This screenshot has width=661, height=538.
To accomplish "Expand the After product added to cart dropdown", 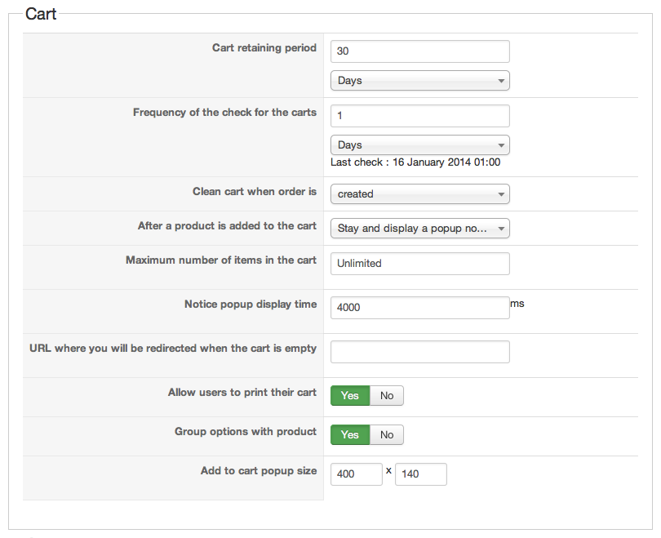I will pyautogui.click(x=419, y=229).
